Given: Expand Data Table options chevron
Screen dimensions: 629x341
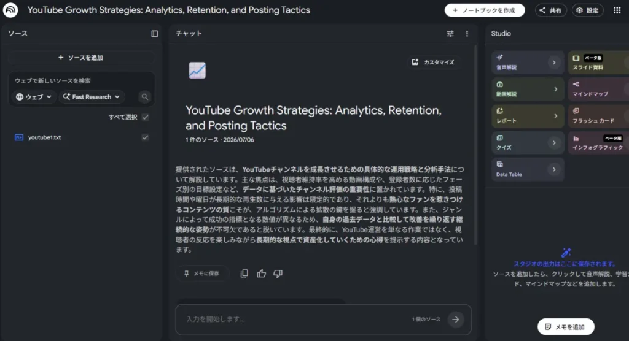Looking at the screenshot, I should pyautogui.click(x=554, y=169).
